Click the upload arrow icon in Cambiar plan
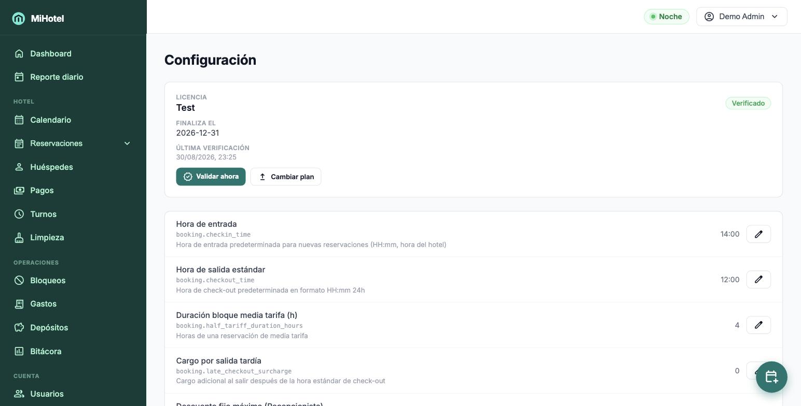The image size is (801, 406). click(263, 177)
